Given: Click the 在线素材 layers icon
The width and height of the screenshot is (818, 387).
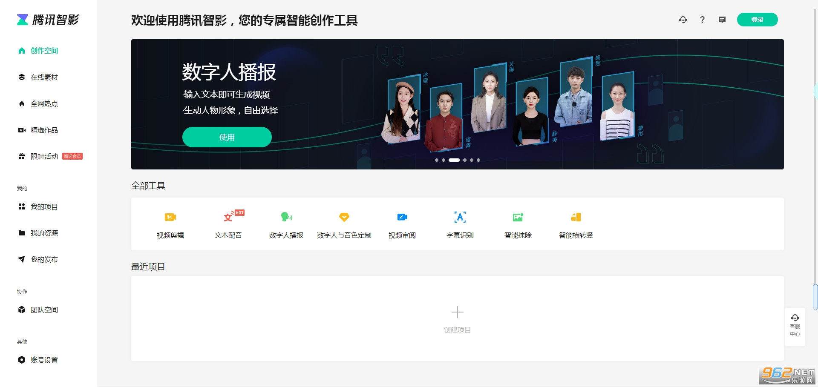Looking at the screenshot, I should point(22,77).
